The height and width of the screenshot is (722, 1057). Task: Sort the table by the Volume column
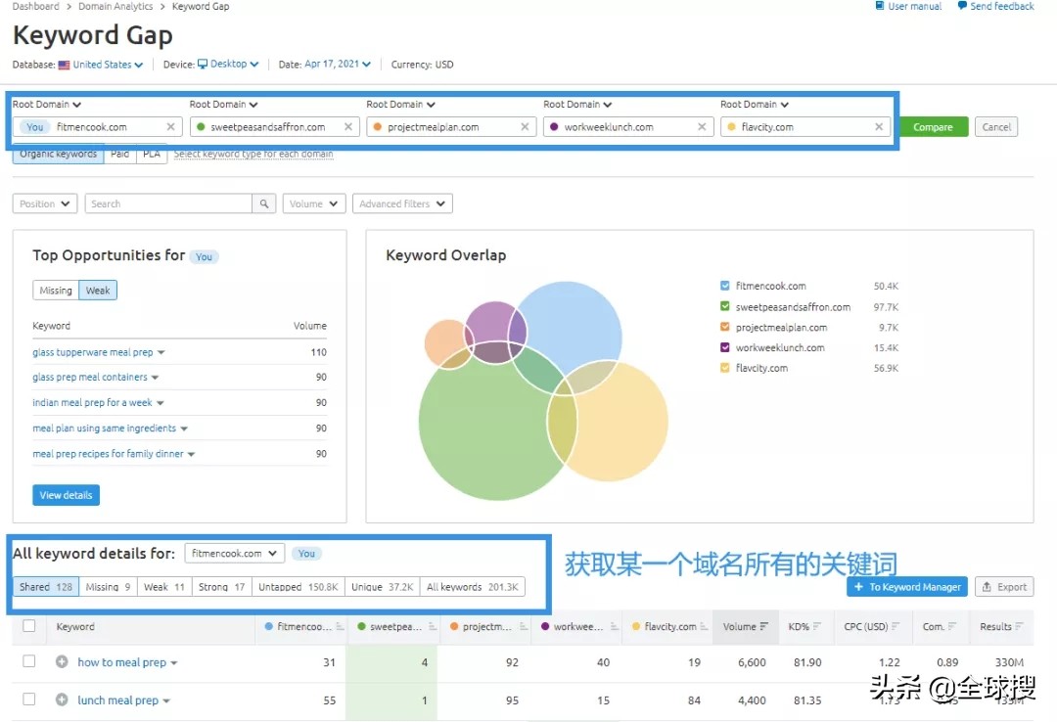point(746,626)
